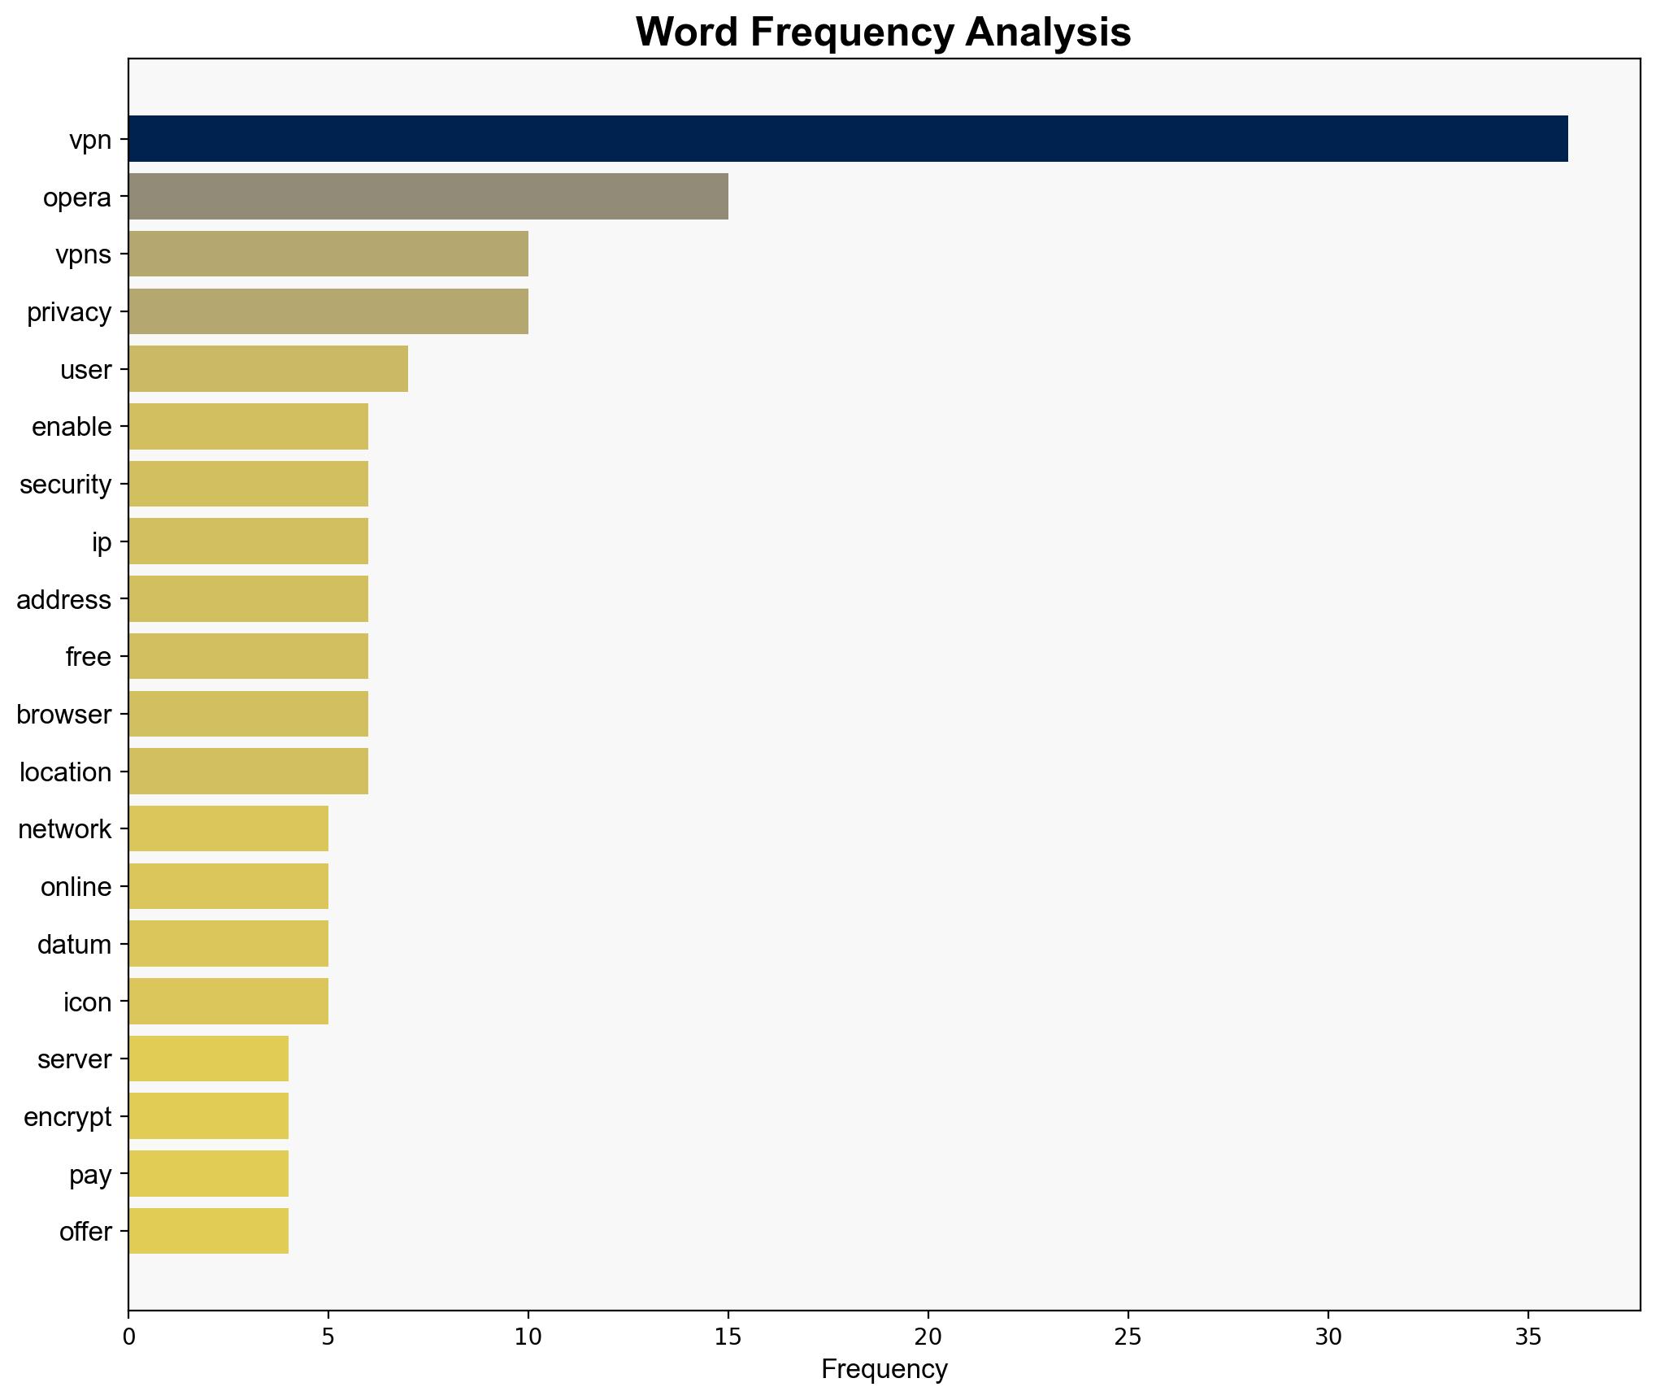
Task: Click the network bar
Action: [228, 828]
